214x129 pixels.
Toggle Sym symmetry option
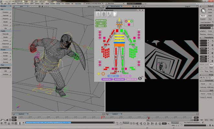click(211, 71)
